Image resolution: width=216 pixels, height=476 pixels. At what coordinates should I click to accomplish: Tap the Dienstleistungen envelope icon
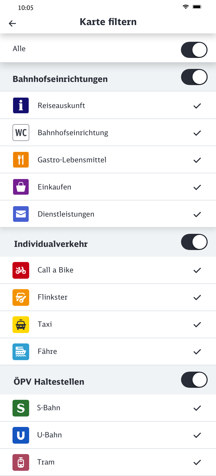[21, 214]
